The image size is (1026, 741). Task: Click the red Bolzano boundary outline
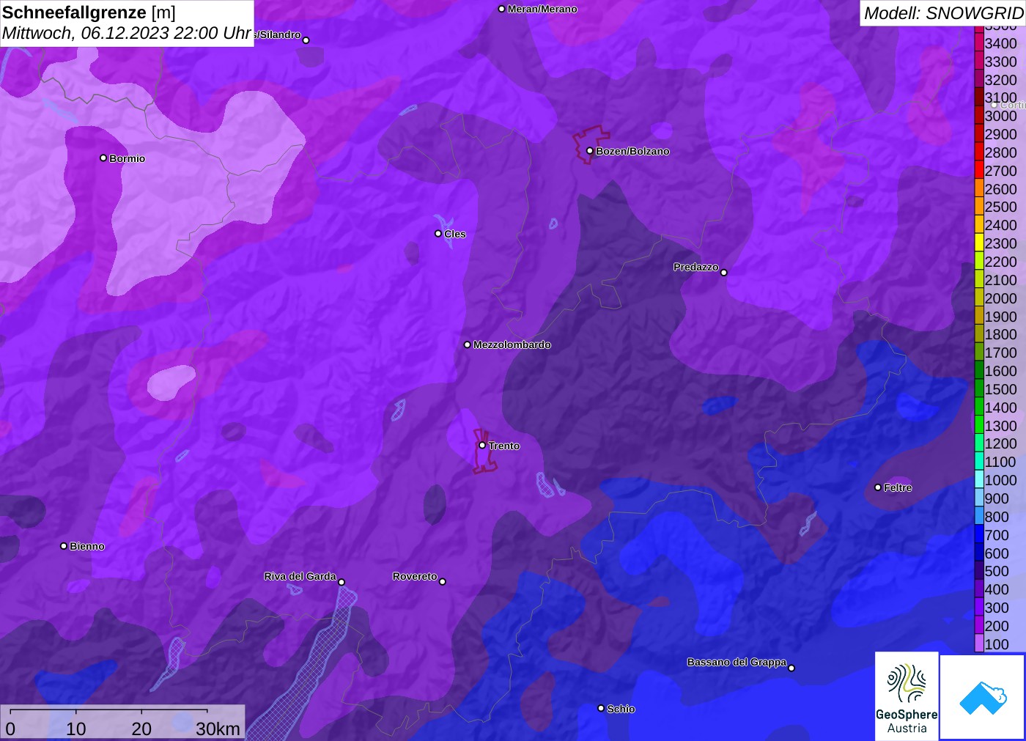(591, 144)
